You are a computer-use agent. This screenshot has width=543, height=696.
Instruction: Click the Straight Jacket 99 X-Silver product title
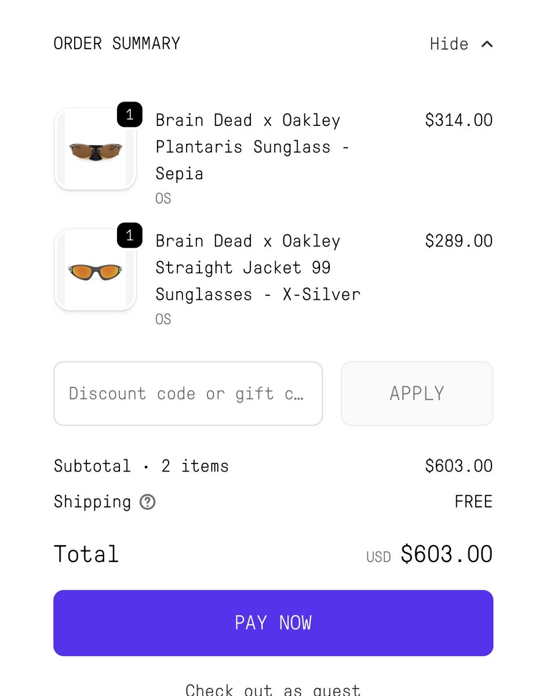[257, 267]
